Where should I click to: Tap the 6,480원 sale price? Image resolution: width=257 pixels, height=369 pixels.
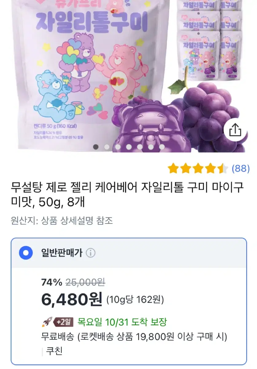coord(72,299)
